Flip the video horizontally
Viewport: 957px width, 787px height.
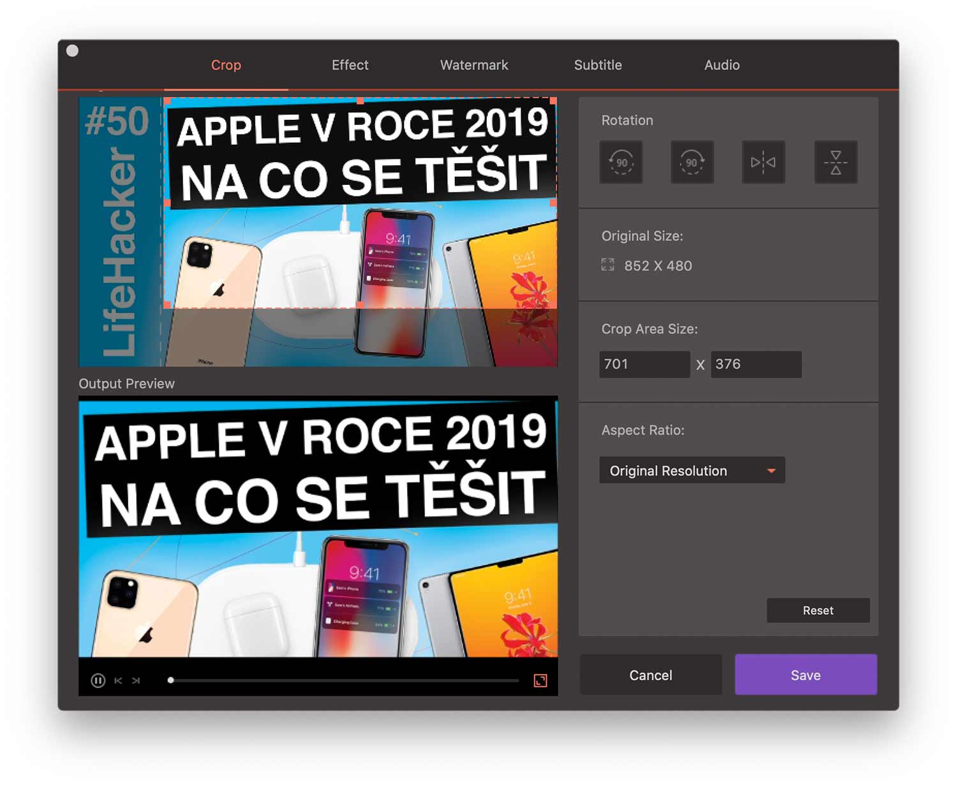(763, 163)
